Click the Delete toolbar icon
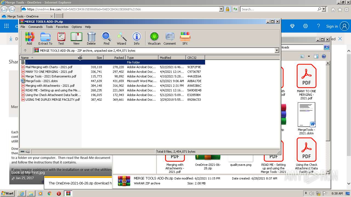 click(91, 38)
